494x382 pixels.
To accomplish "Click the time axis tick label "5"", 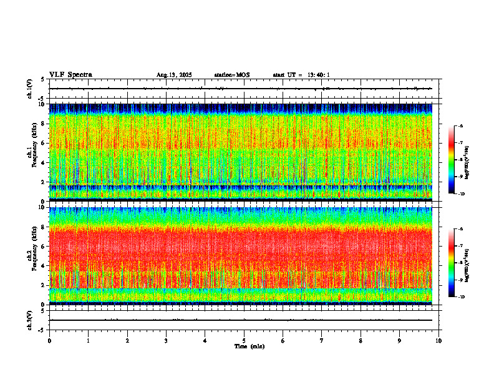I will 244,341.
